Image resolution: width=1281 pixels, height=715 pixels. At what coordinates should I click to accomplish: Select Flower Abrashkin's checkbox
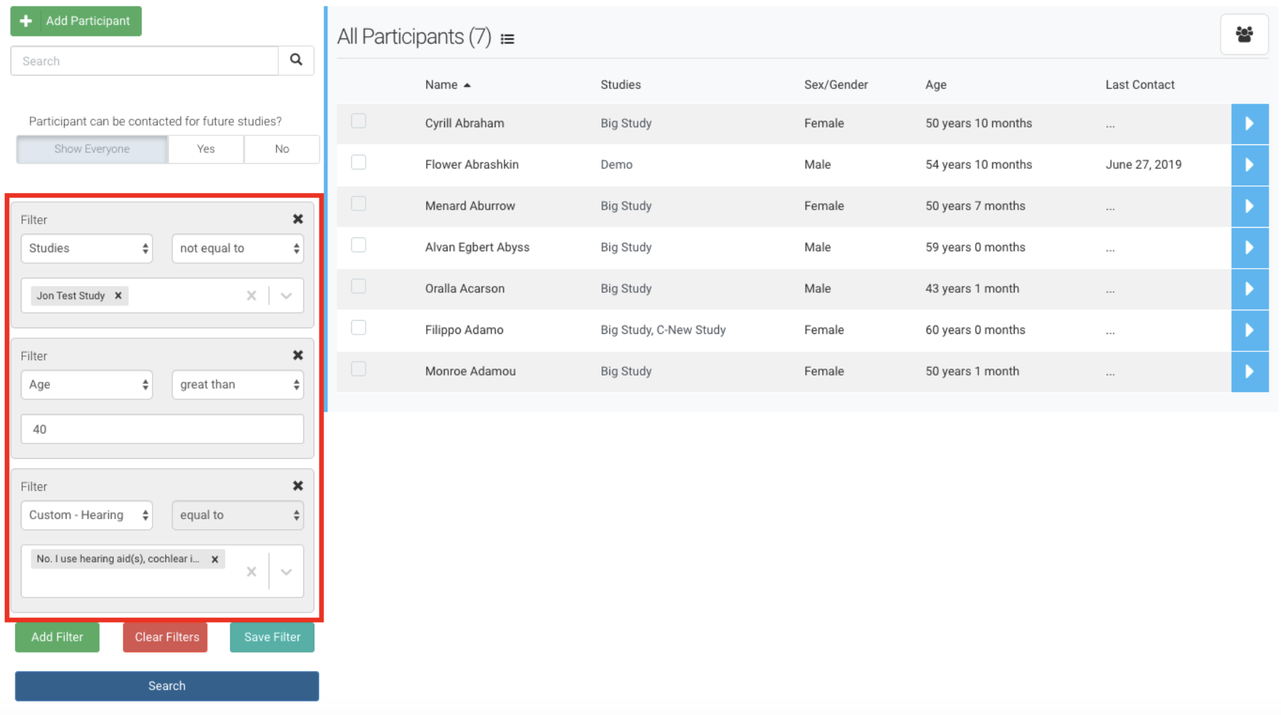(359, 162)
